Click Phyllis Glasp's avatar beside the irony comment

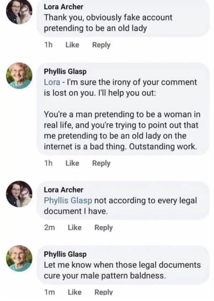(19, 76)
